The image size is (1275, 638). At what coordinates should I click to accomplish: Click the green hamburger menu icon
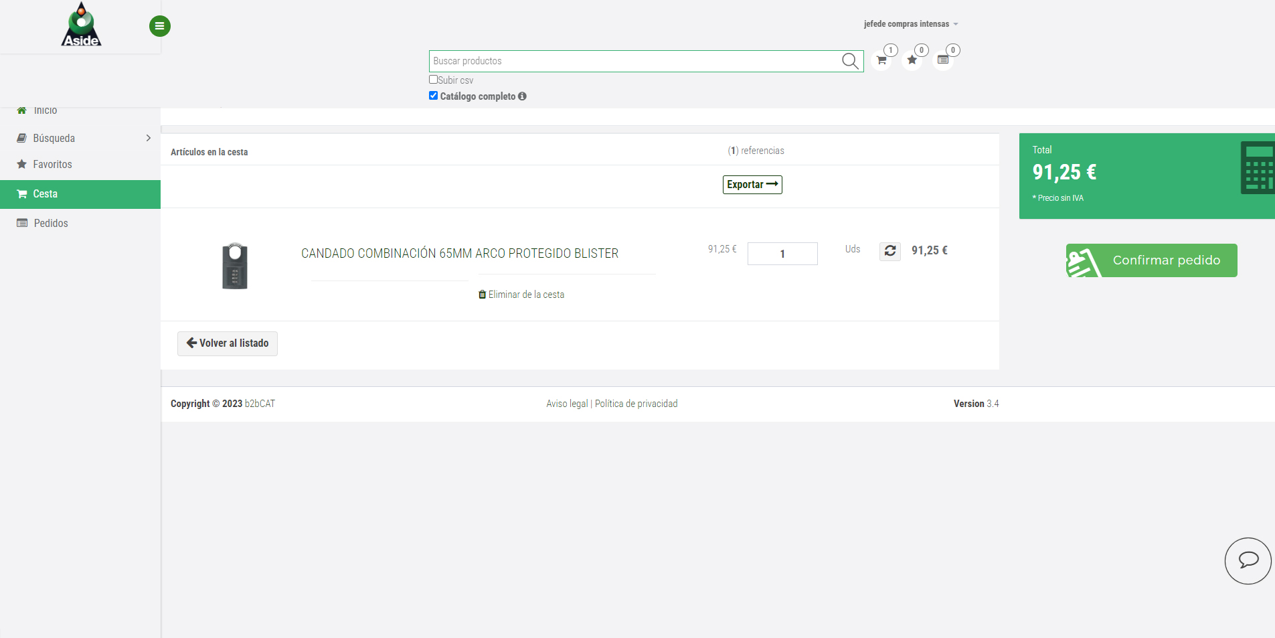click(159, 26)
